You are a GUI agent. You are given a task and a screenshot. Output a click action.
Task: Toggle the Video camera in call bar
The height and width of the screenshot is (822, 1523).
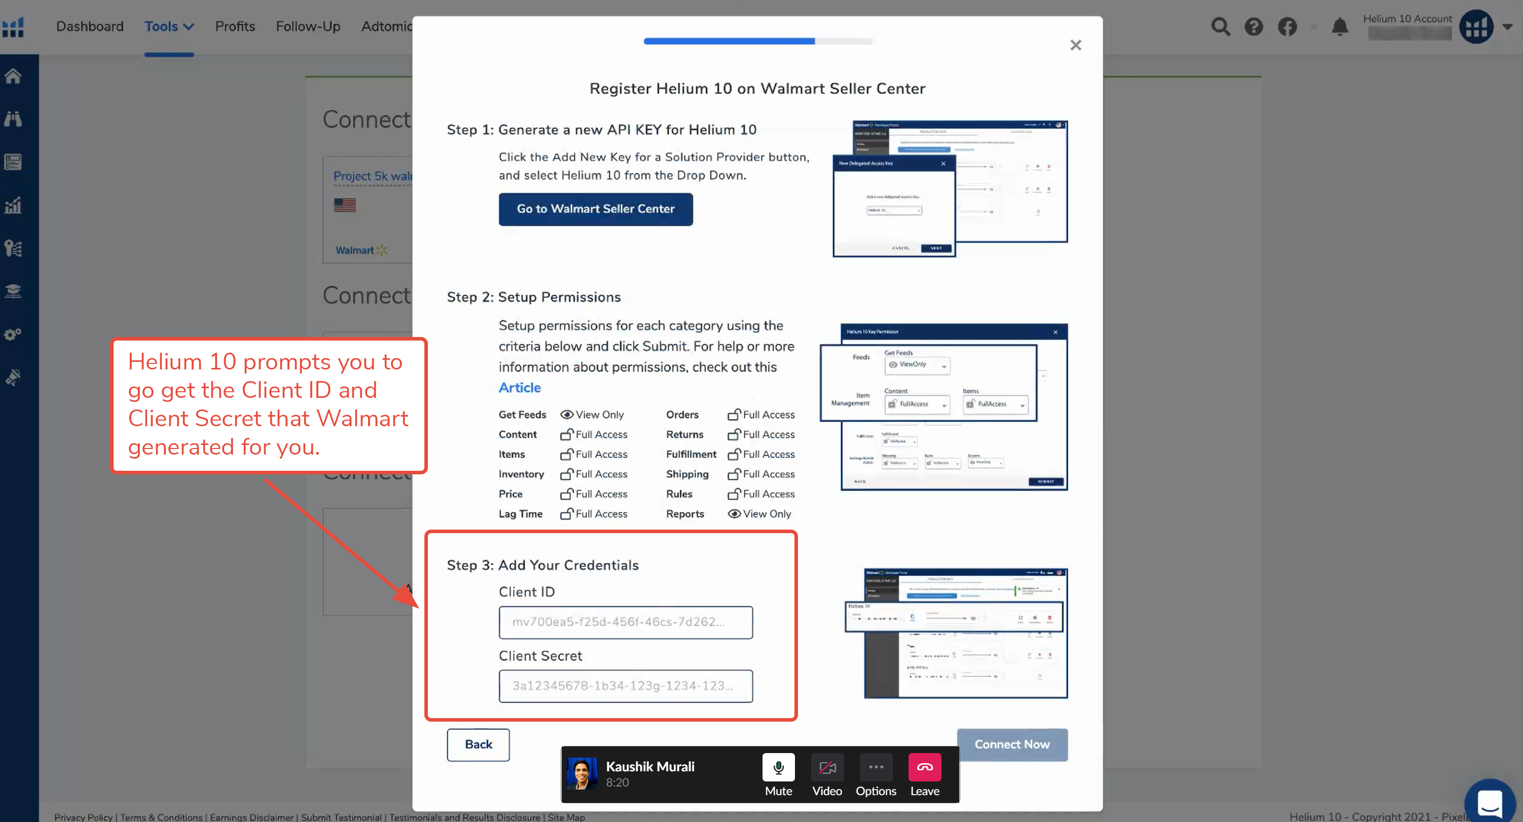click(826, 767)
